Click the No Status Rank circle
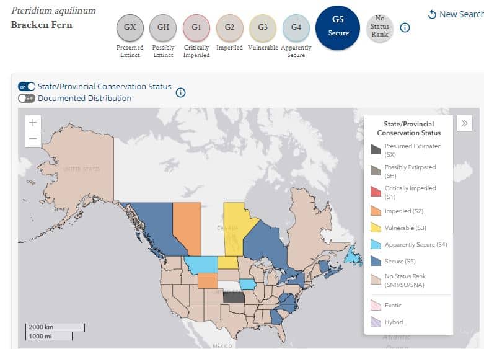Image resolution: width=484 pixels, height=349 pixels. pyautogui.click(x=380, y=27)
